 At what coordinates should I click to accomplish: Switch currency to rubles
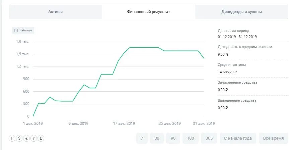tap(12, 138)
